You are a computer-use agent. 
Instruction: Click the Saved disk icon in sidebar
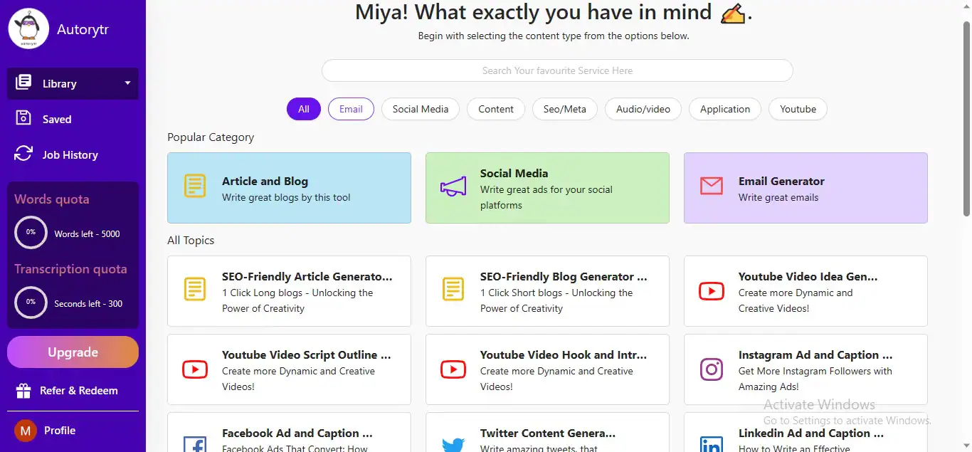click(23, 119)
